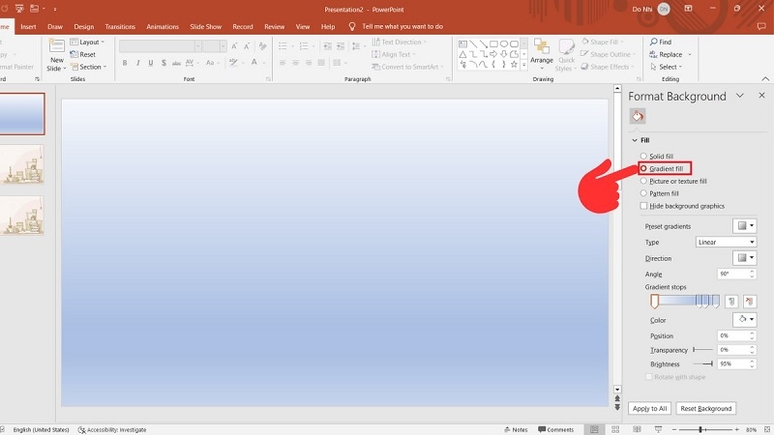Enable Hide background graphics
This screenshot has width=774, height=435.
click(x=682, y=206)
